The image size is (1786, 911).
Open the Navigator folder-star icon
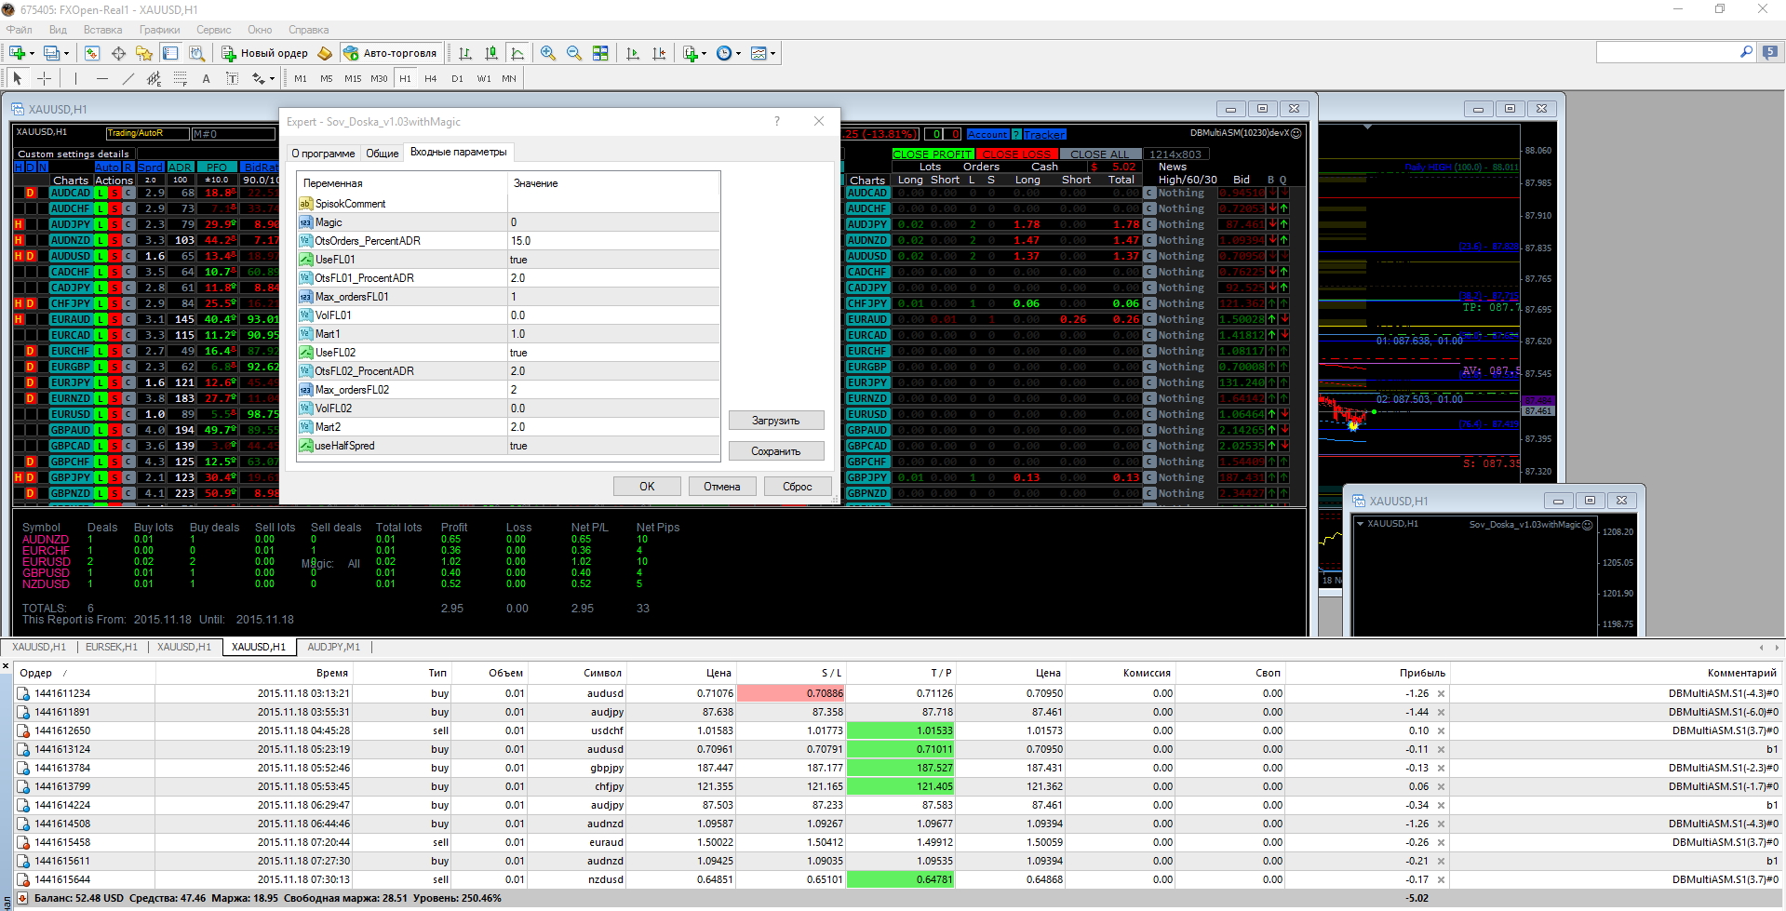[144, 53]
